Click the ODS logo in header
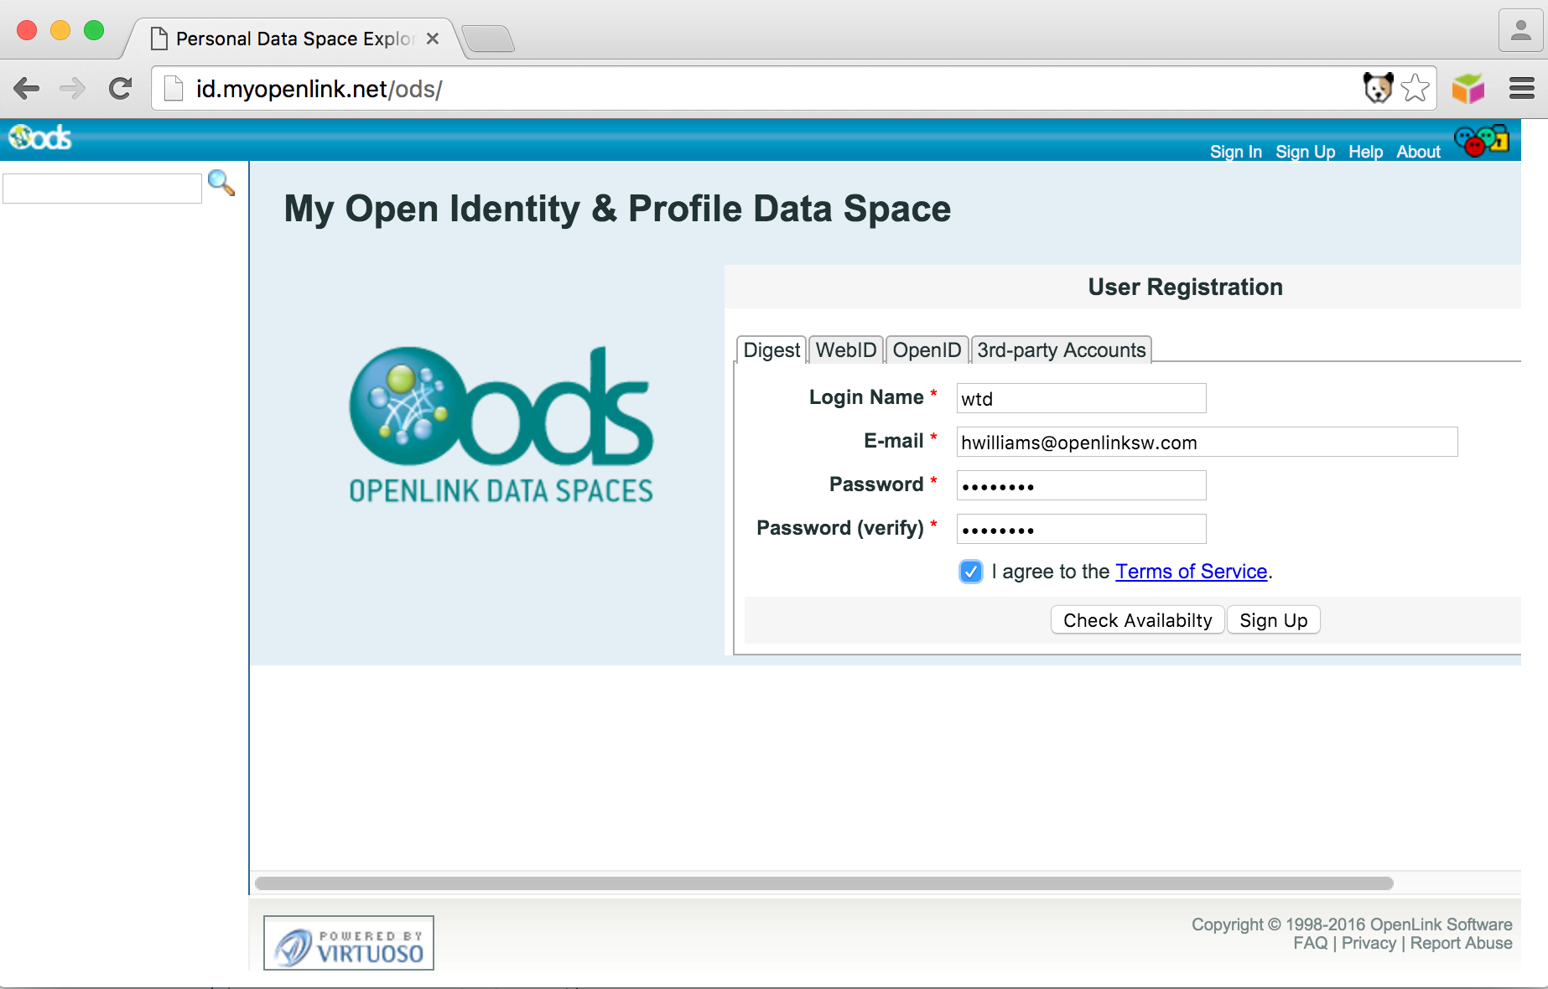1548x989 pixels. click(x=40, y=137)
